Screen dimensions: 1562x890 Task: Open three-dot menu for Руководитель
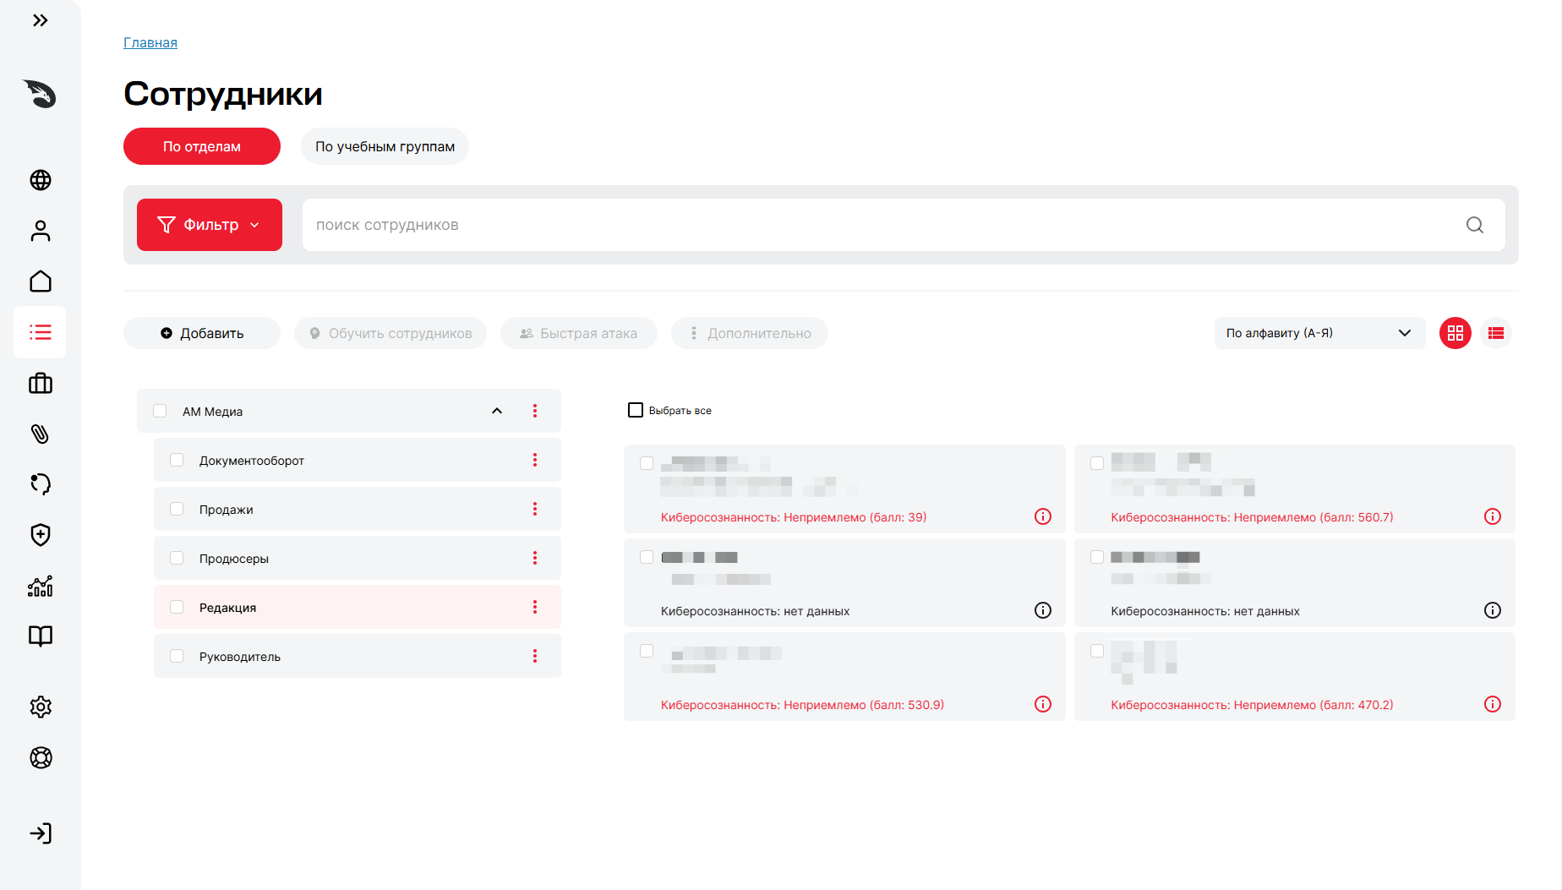(534, 656)
